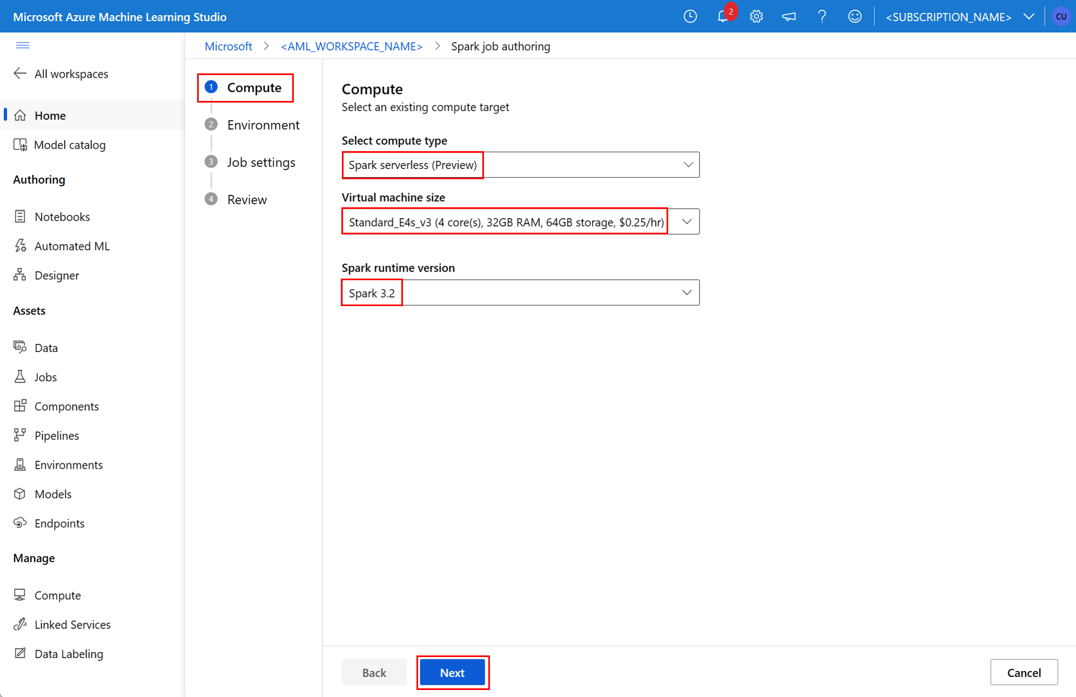This screenshot has height=697, width=1076.
Task: Open Automated ML authoring option
Action: (x=71, y=246)
